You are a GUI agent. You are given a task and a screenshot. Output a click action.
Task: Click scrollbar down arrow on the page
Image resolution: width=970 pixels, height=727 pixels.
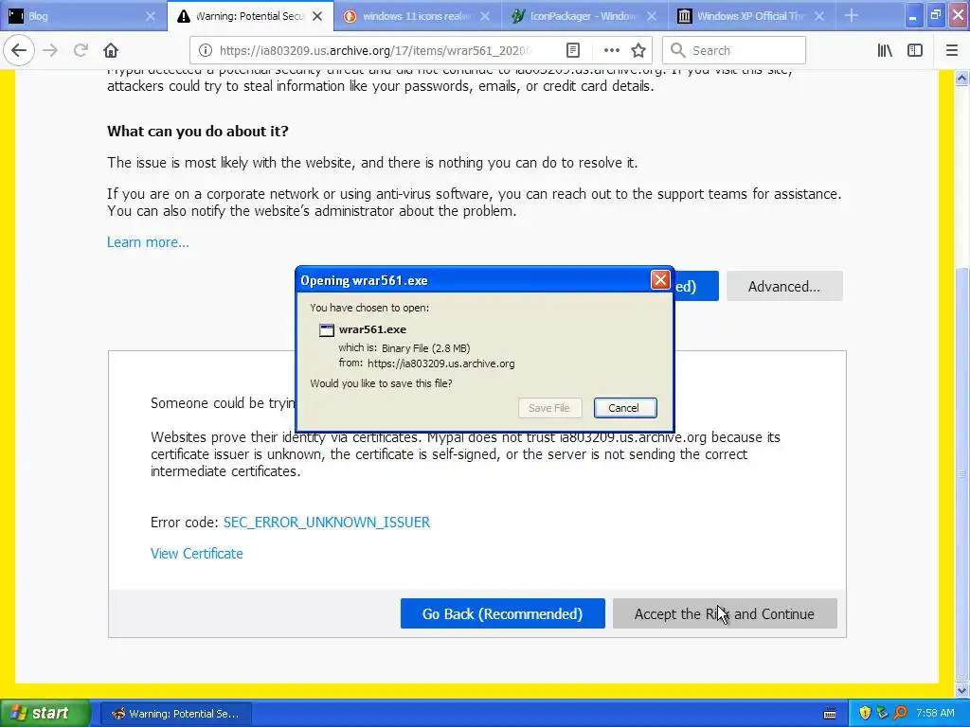[962, 690]
